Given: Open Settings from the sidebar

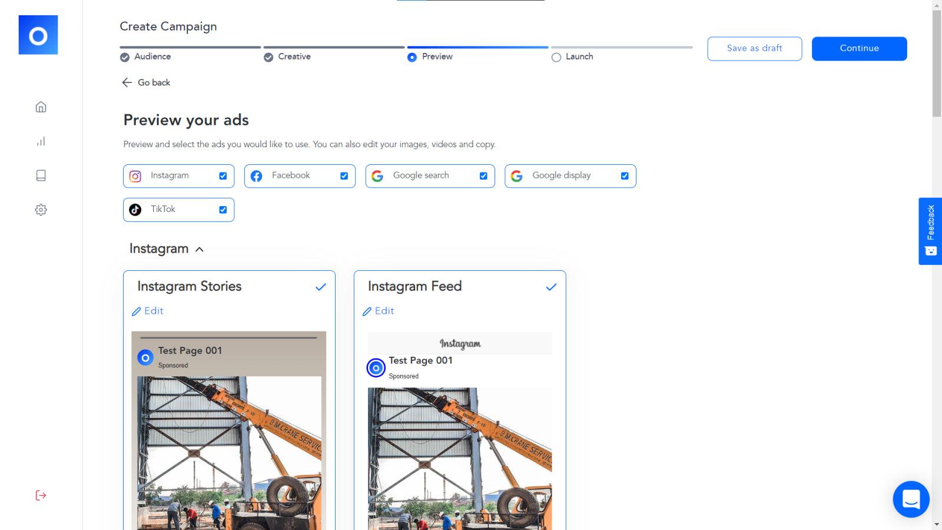Looking at the screenshot, I should pyautogui.click(x=41, y=210).
